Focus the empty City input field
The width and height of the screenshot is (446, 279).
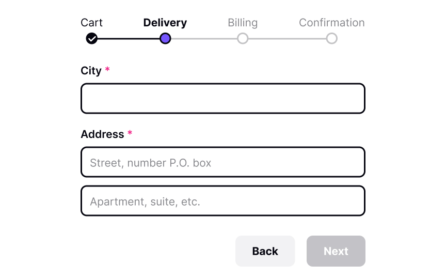(223, 99)
